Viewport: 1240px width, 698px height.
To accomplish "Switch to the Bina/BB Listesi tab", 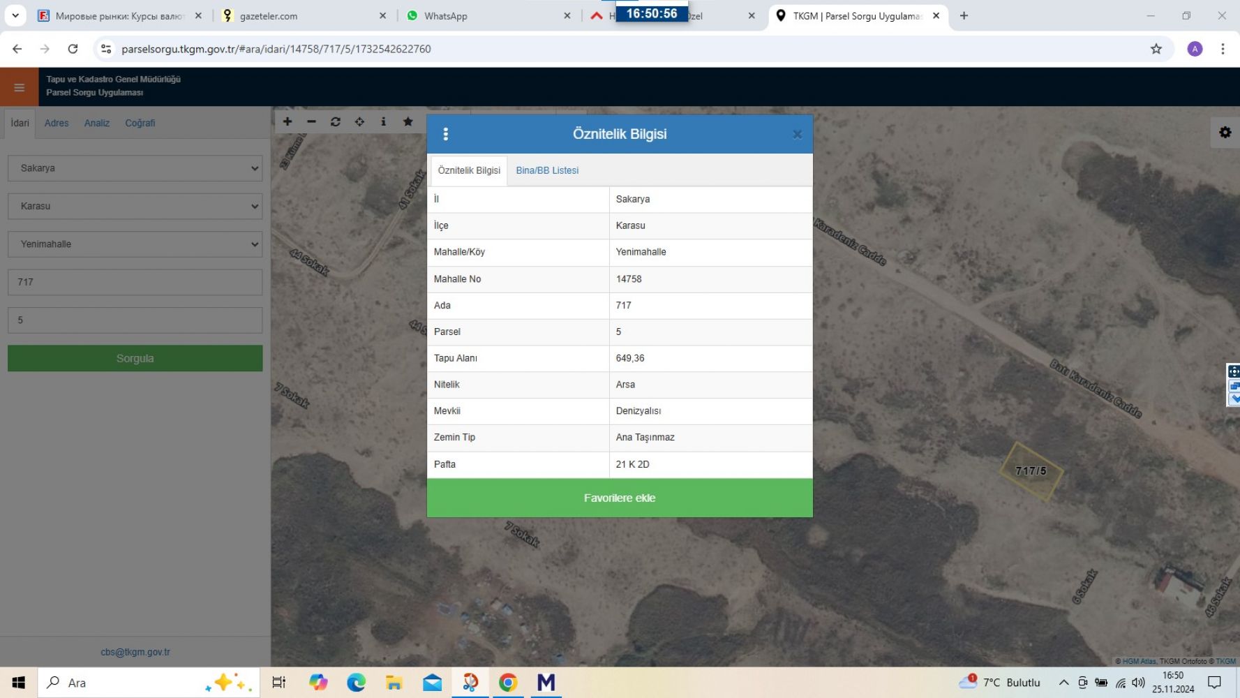I will pyautogui.click(x=547, y=170).
